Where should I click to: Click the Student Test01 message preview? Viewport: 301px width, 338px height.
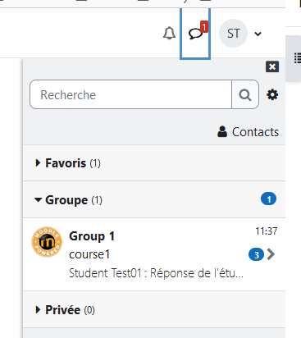(x=156, y=273)
